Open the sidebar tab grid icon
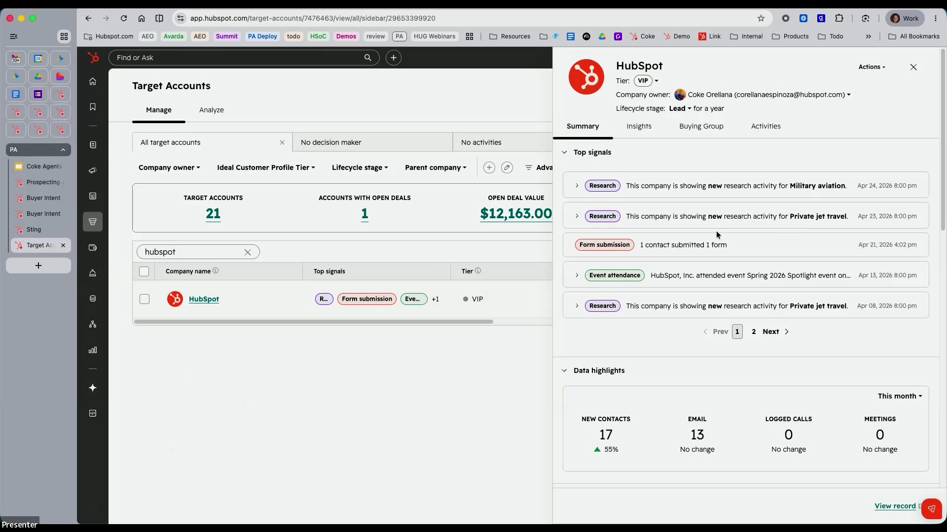Viewport: 947px width, 532px height. click(x=64, y=36)
